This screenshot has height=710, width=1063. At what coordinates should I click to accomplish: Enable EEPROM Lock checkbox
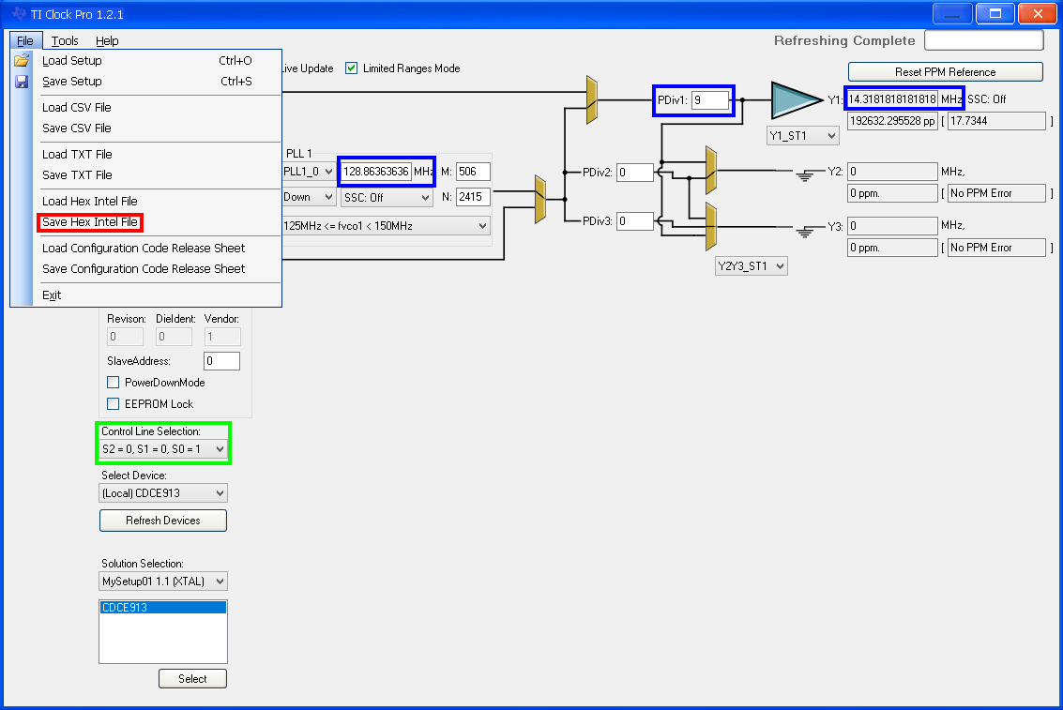[114, 404]
